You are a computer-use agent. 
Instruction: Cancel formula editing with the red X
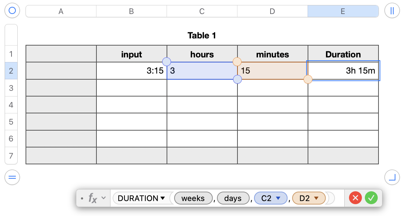coord(355,198)
